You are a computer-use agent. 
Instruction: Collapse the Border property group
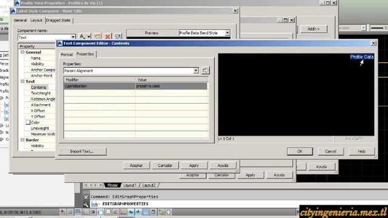click(x=22, y=140)
